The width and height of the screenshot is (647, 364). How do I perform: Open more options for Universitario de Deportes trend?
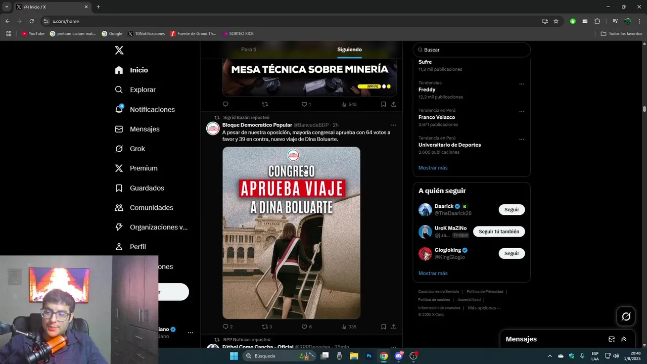tap(522, 139)
